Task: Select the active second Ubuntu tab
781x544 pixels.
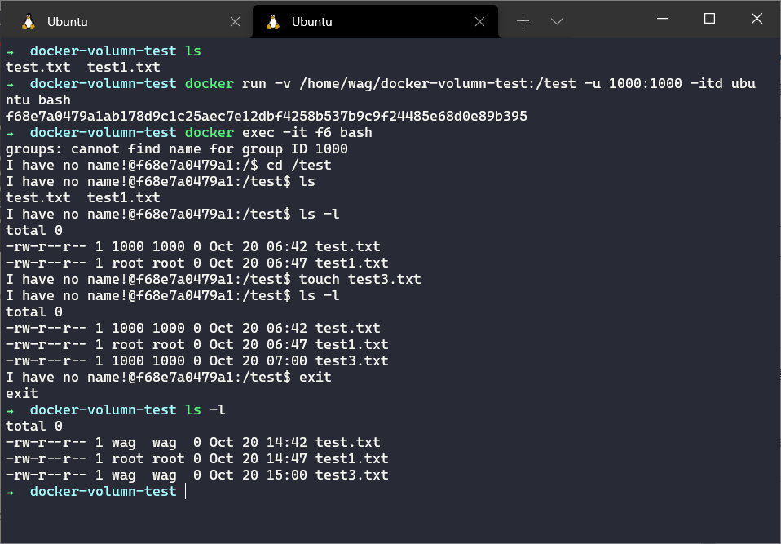Action: click(x=367, y=22)
